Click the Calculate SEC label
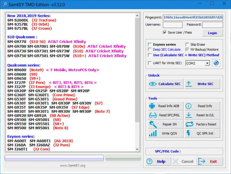This screenshot has height=174, width=231. point(169,84)
